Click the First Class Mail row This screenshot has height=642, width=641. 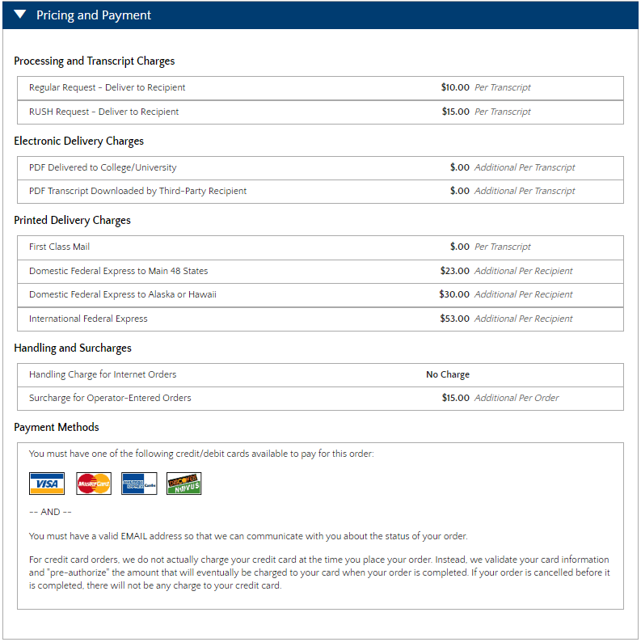pyautogui.click(x=60, y=247)
